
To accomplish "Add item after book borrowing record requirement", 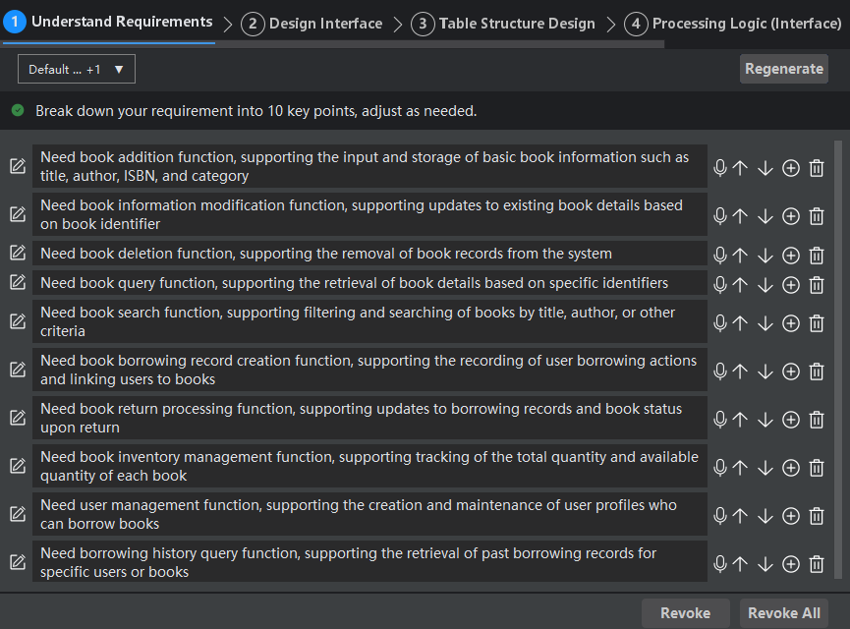I will (791, 372).
